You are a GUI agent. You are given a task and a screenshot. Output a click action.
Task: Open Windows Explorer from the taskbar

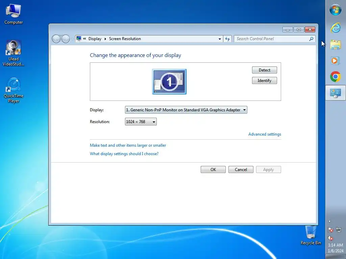(336, 45)
